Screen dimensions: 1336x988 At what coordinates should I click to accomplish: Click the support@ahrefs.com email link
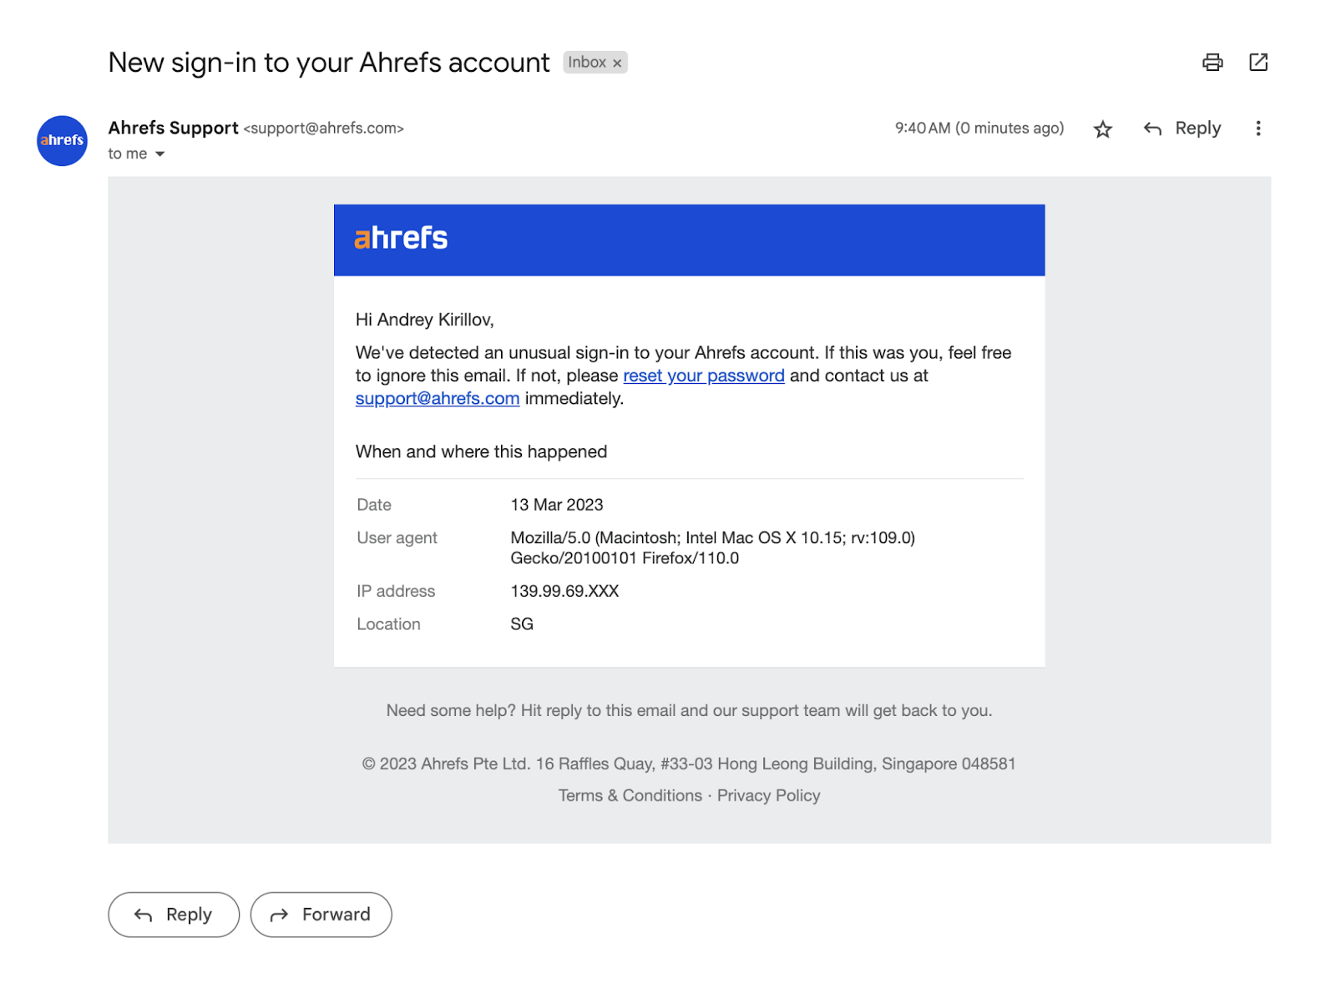pyautogui.click(x=437, y=398)
